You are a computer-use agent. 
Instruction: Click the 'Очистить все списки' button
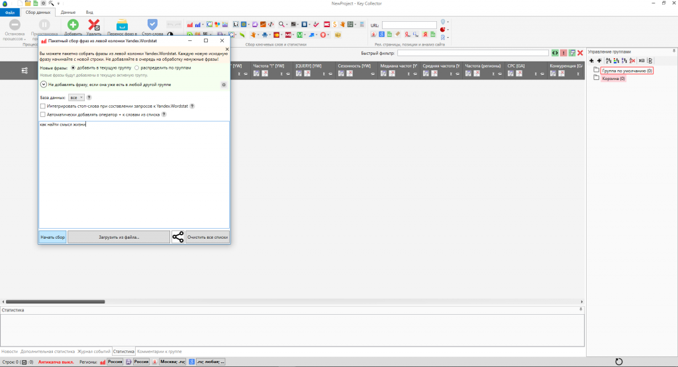coord(207,237)
